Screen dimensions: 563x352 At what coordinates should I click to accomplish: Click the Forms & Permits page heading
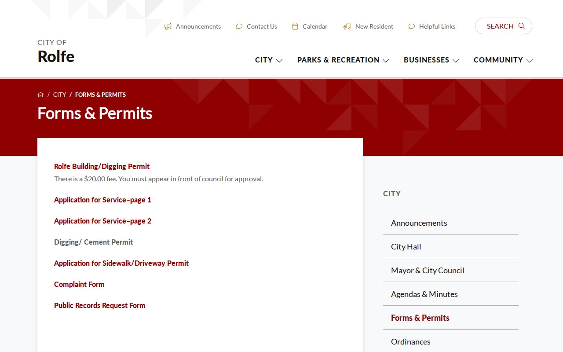[x=95, y=113]
